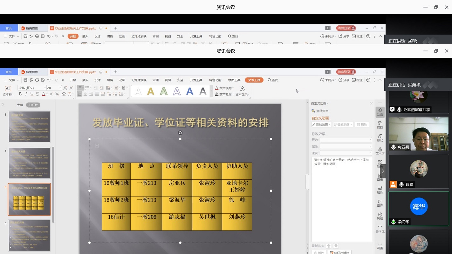The width and height of the screenshot is (452, 254).
Task: Click the Bold formatting icon
Action: [x=20, y=94]
